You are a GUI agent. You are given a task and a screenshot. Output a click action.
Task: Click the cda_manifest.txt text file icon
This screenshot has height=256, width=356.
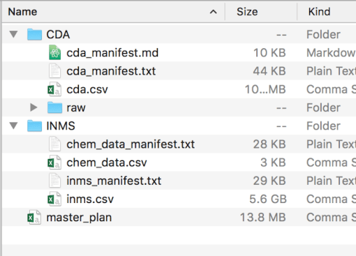[x=54, y=71]
